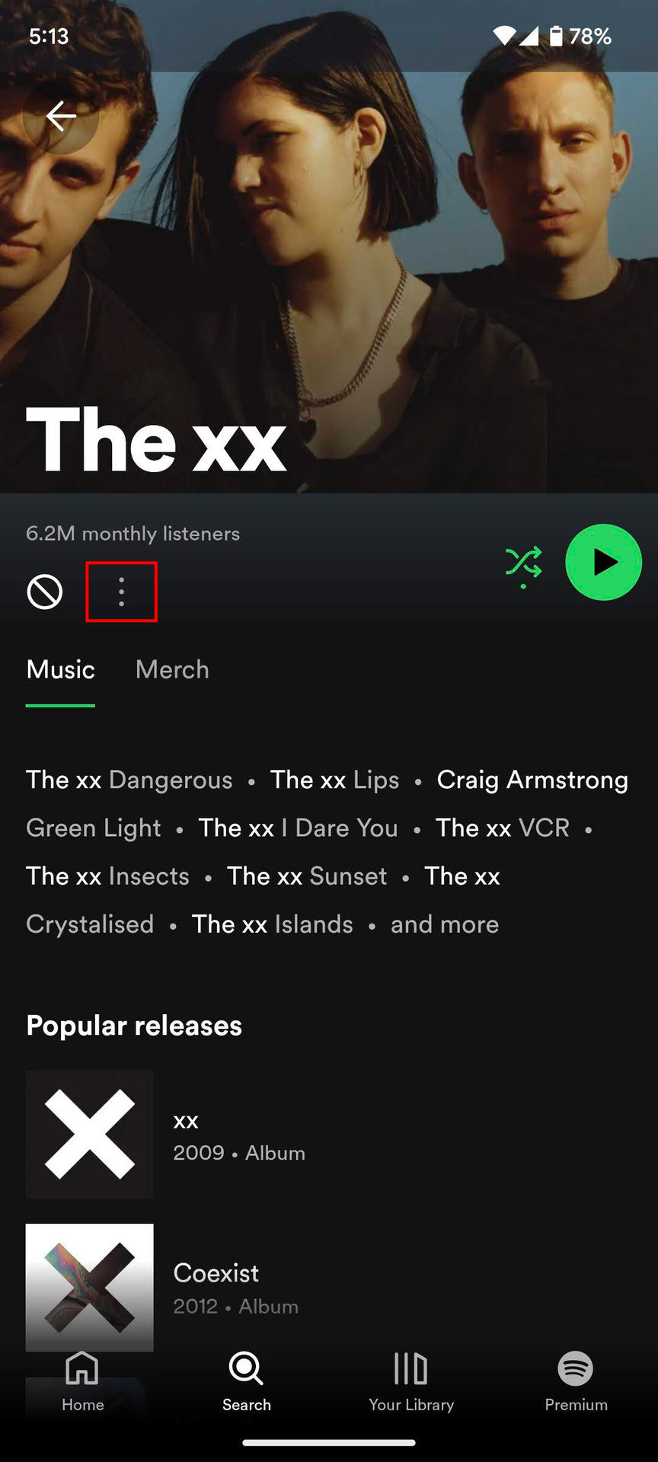
Task: Tap the 'The xx Islands' track text
Action: 273,924
